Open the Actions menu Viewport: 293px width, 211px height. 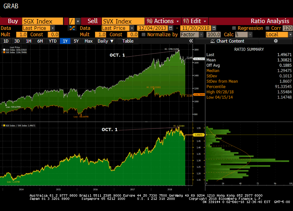(162, 21)
